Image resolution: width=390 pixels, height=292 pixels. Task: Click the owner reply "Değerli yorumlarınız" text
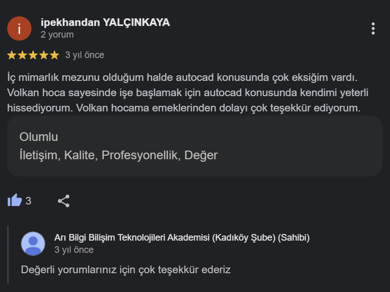pos(126,270)
